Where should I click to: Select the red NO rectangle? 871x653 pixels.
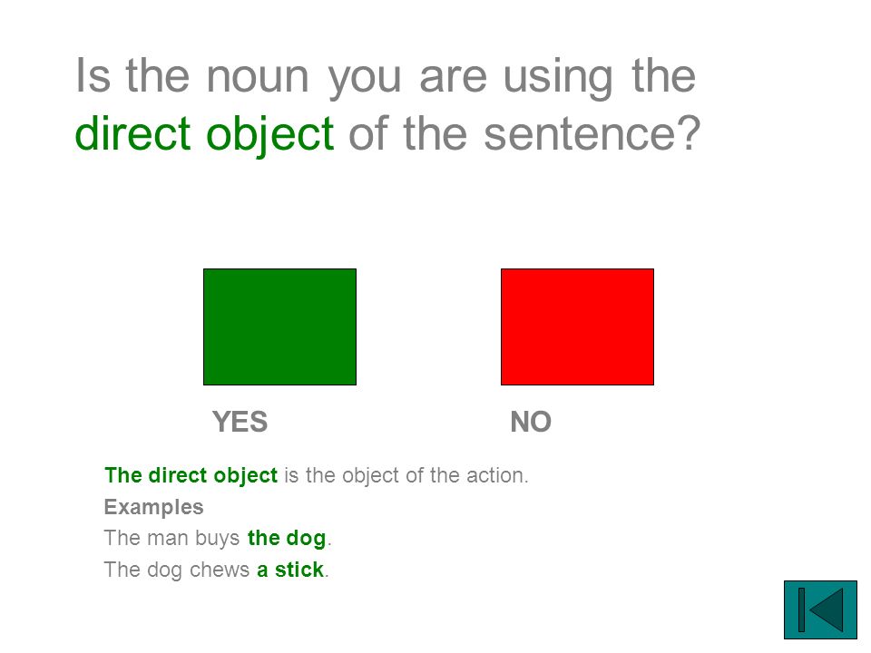[x=577, y=326]
